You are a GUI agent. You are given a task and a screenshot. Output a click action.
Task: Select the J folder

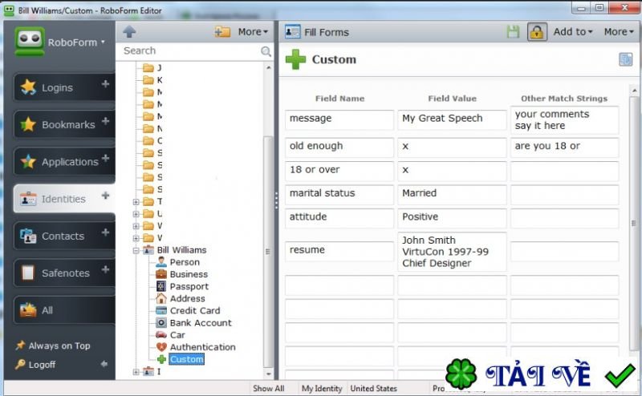click(x=152, y=68)
